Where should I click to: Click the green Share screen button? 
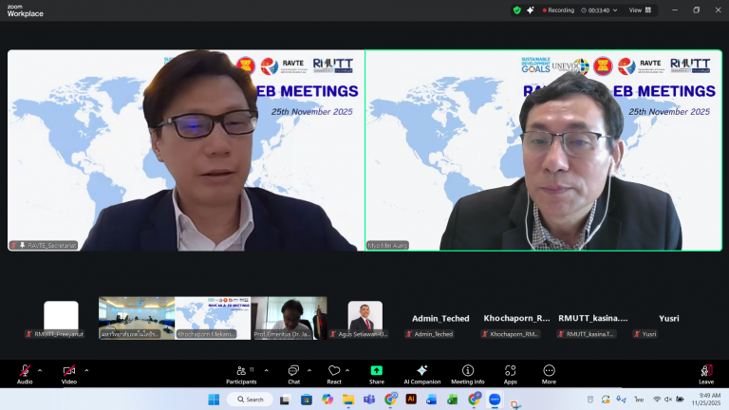click(x=376, y=373)
